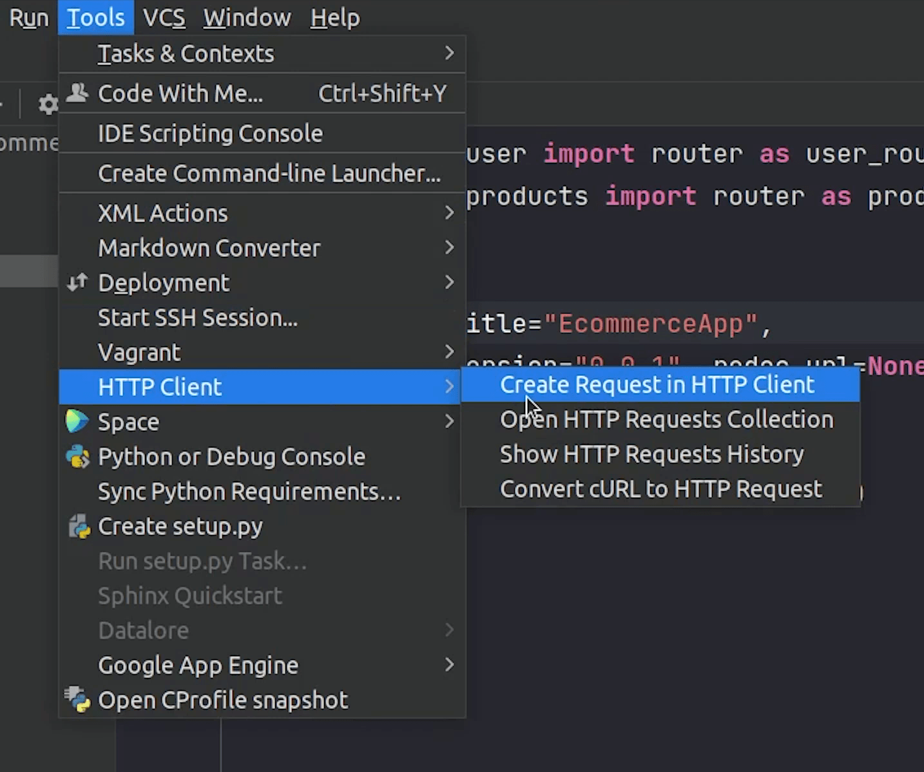The height and width of the screenshot is (772, 924).
Task: Expand the Tasks & Contexts submenu arrow
Action: 449,53
